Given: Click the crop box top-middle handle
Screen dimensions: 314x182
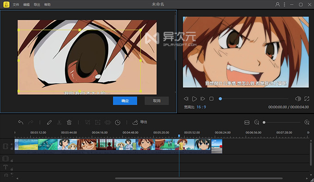Looking at the screenshot, I should pos(80,30).
